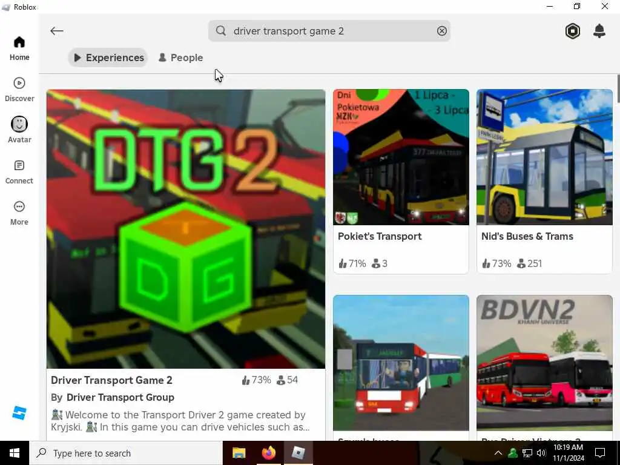The width and height of the screenshot is (620, 465).
Task: Switch to the People tab
Action: 180,58
